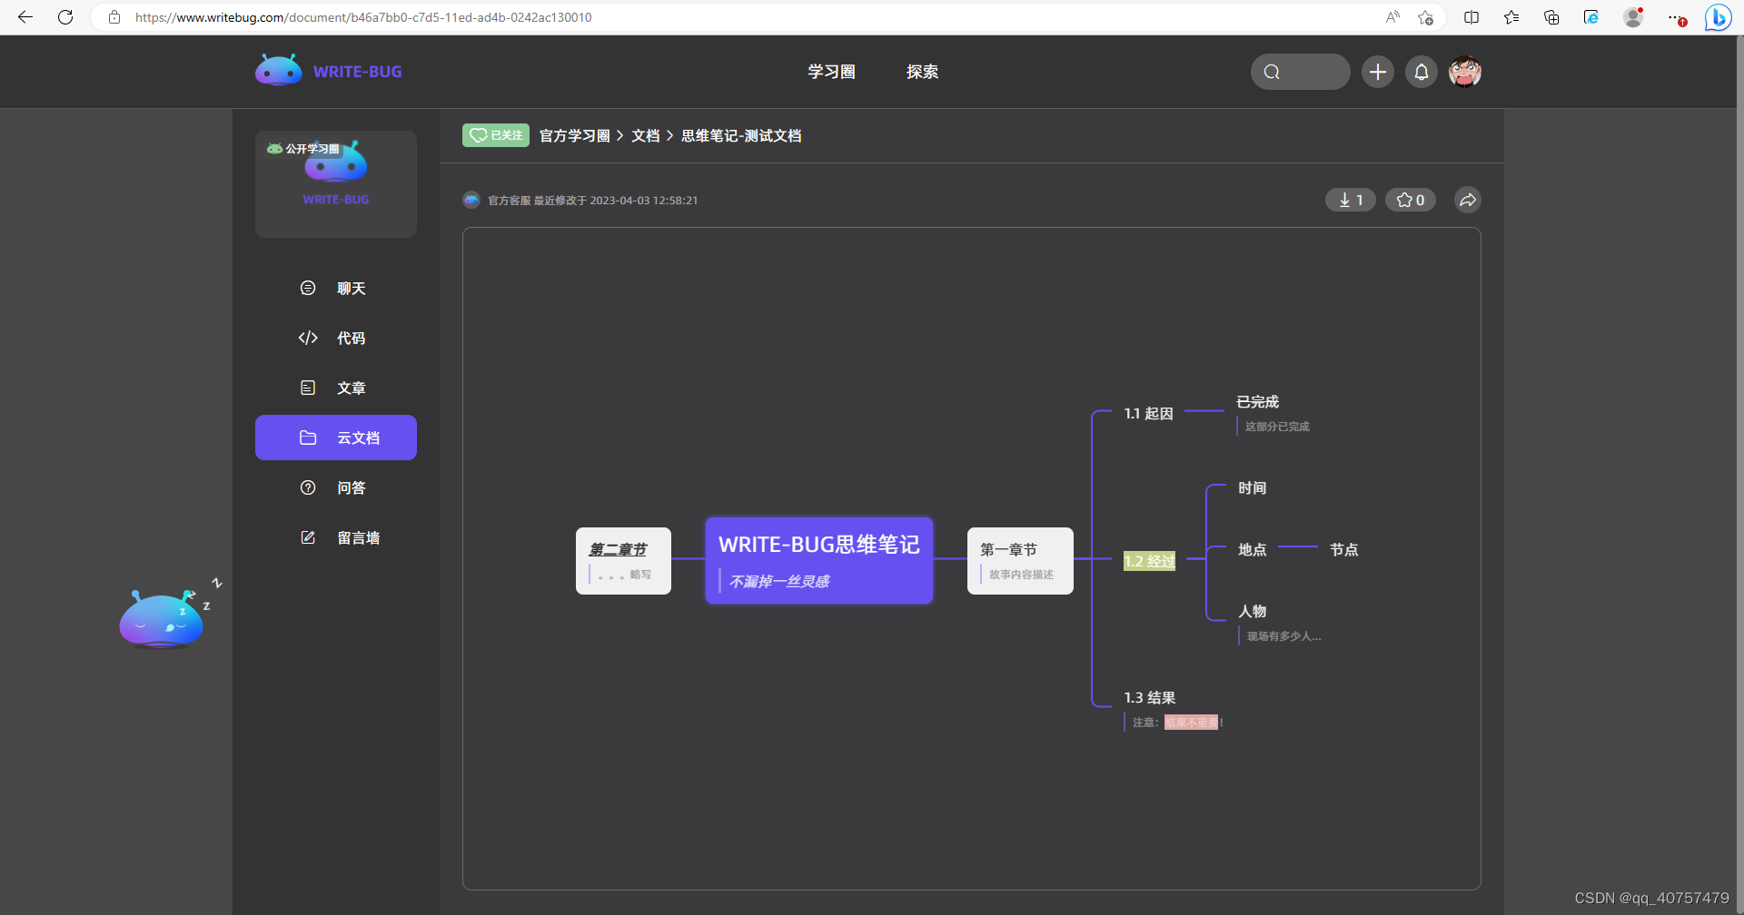Click the chat bubble icon
The image size is (1744, 915).
click(308, 288)
